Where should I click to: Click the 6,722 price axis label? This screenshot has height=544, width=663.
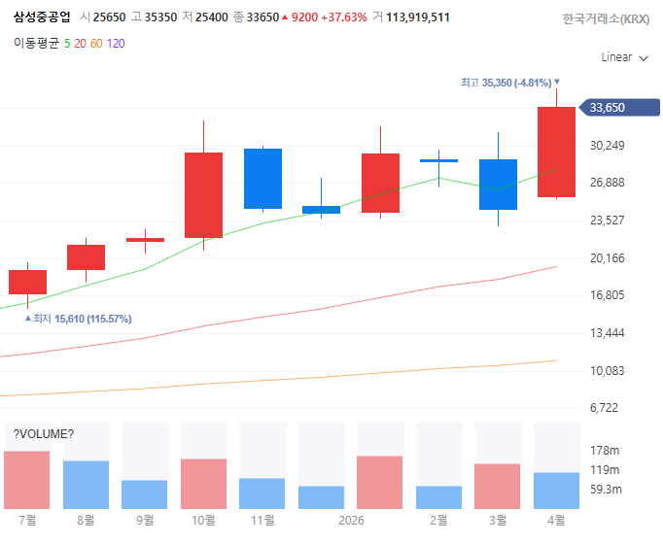[x=605, y=408]
